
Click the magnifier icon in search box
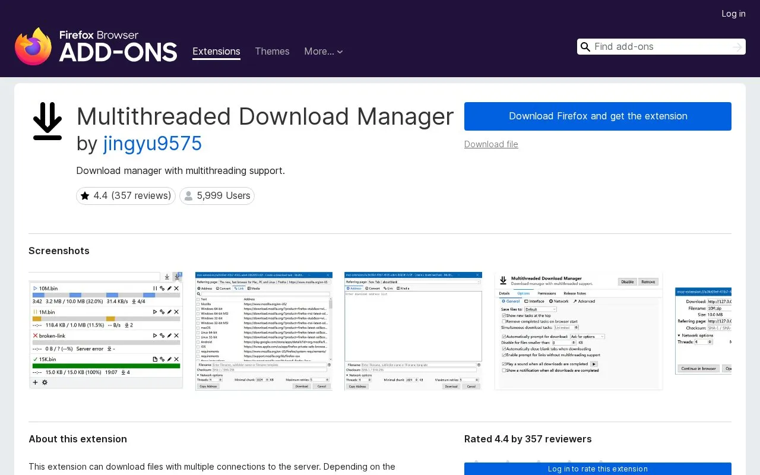[585, 47]
